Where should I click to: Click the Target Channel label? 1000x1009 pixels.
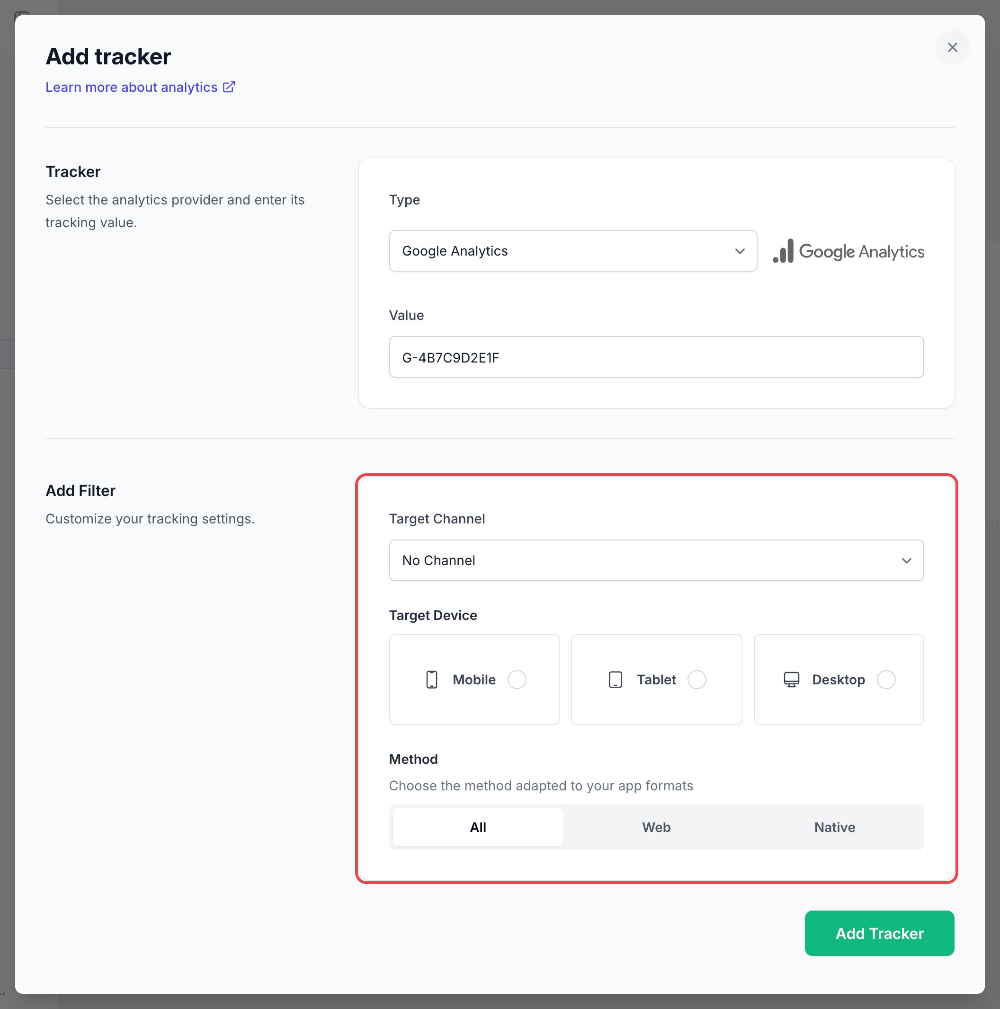437,519
